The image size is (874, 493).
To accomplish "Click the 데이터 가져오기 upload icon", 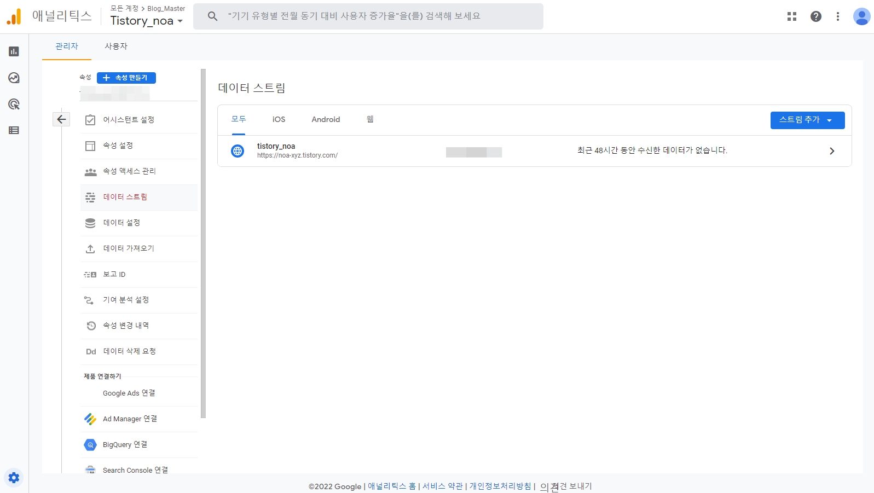I will pos(90,249).
